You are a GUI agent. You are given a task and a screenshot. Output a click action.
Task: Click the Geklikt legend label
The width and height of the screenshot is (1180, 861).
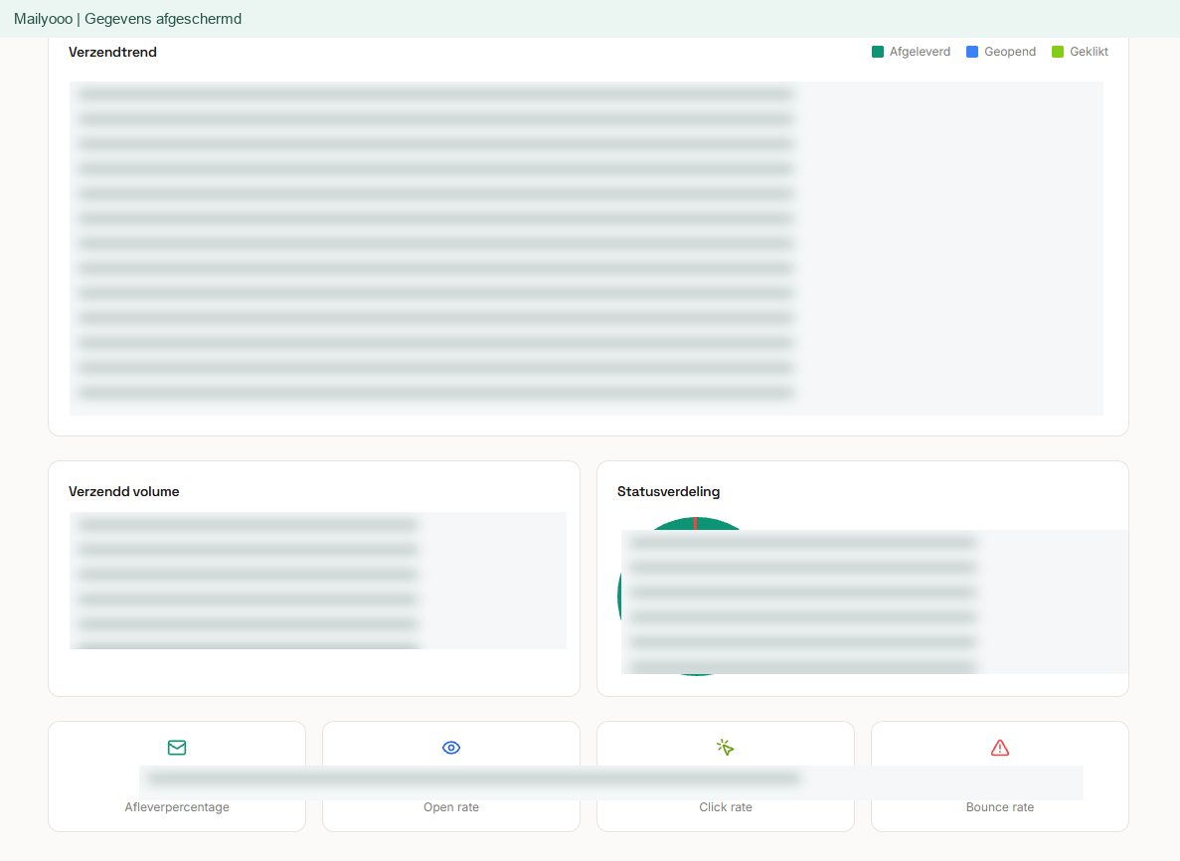[1089, 52]
